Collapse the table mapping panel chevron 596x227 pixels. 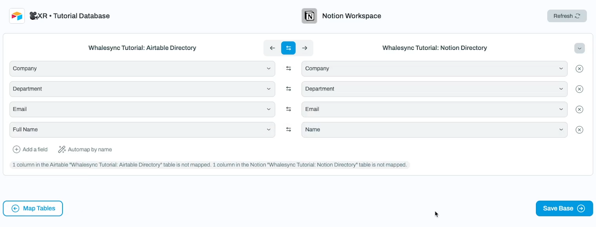click(579, 48)
